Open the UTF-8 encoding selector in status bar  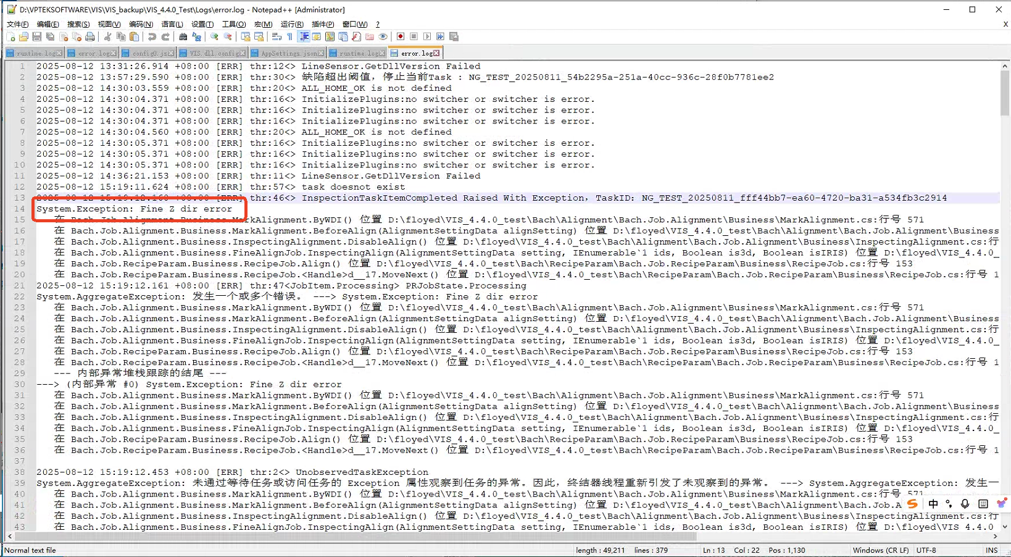pyautogui.click(x=926, y=550)
